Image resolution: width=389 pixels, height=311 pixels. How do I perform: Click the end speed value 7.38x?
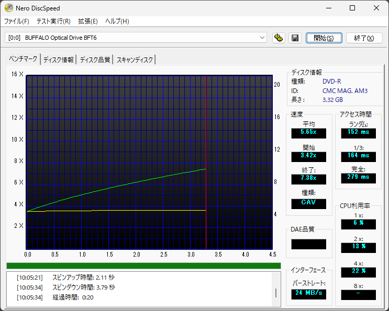308,178
